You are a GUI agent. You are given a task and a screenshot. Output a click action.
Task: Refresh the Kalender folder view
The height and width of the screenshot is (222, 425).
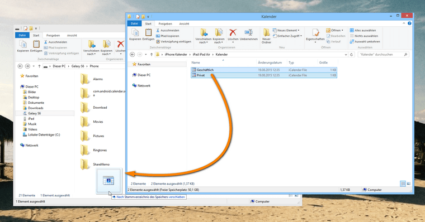pos(352,54)
